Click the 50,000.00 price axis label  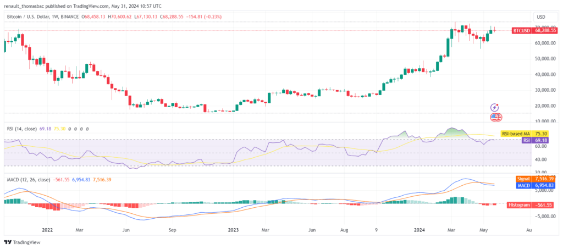pos(545,59)
